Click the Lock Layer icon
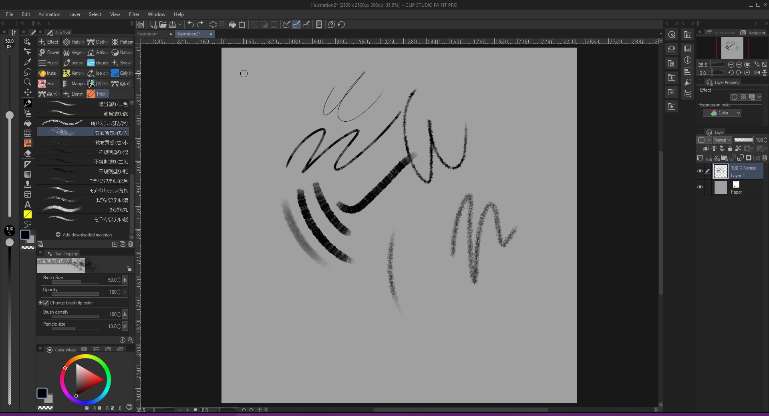The image size is (769, 416). click(x=730, y=148)
